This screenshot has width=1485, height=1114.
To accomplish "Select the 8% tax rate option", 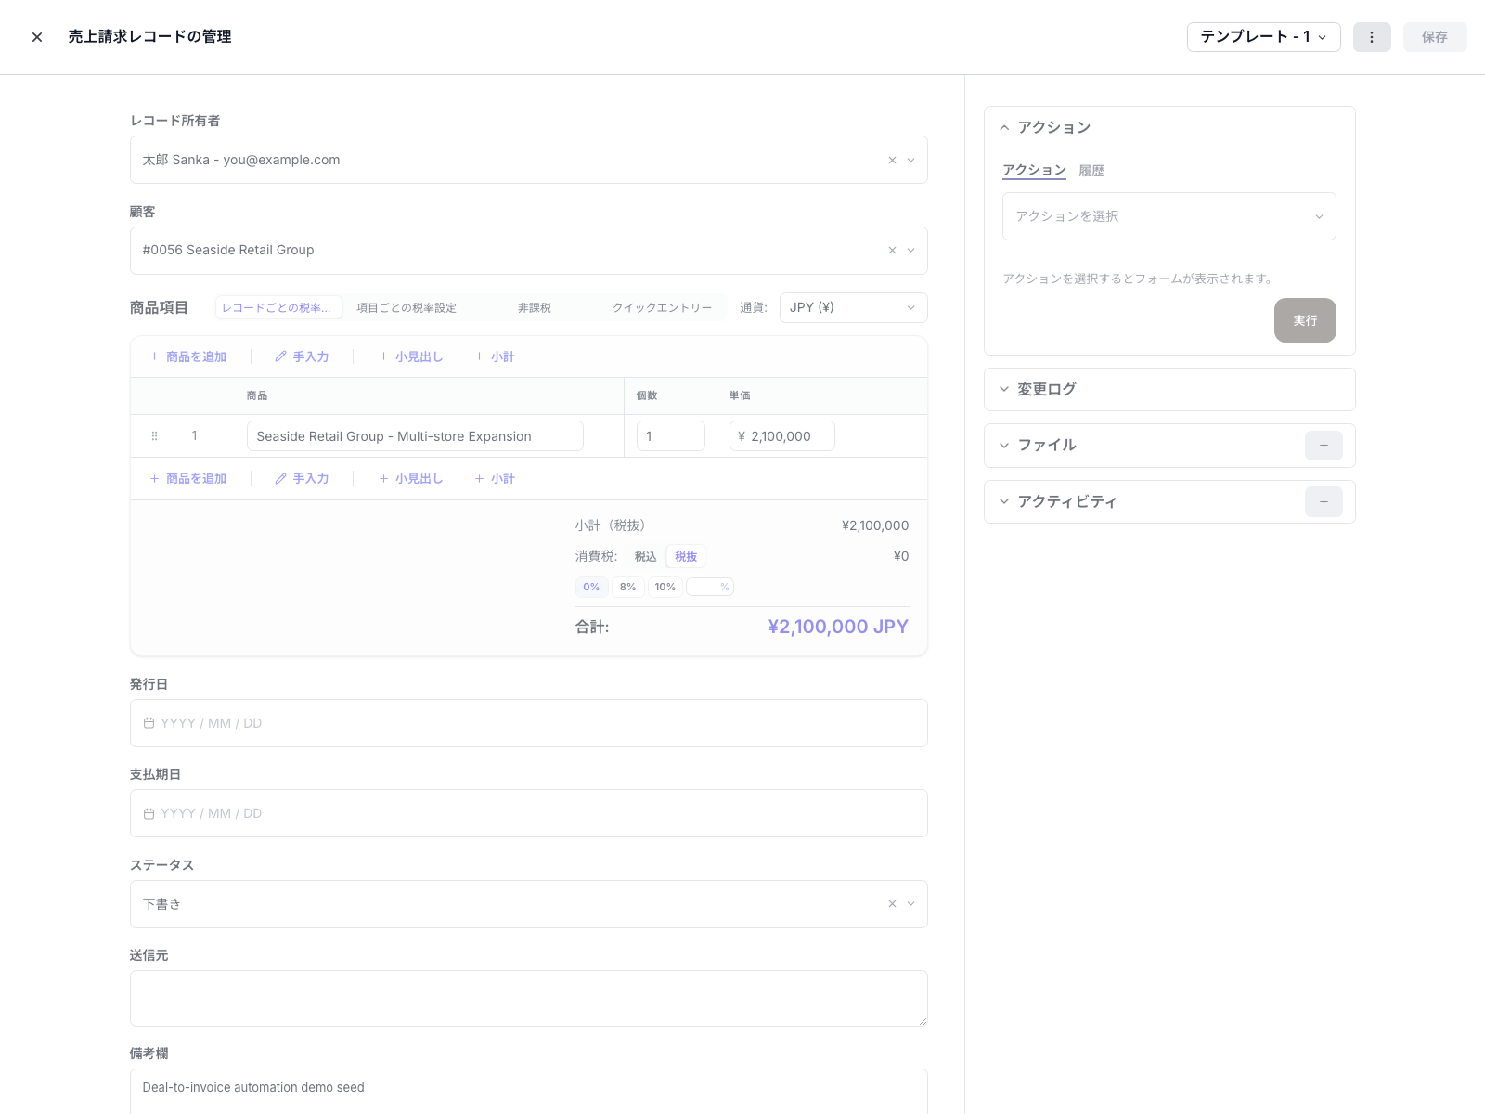I will coord(627,587).
